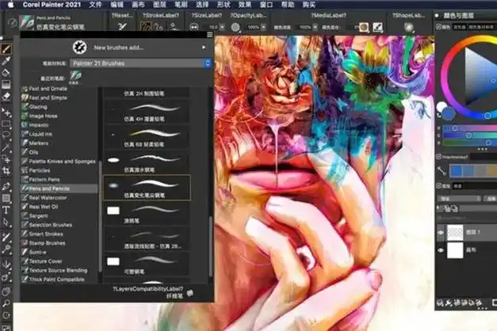Expand the New brushes add arrow
Image resolution: width=497 pixels, height=331 pixels.
(204, 48)
